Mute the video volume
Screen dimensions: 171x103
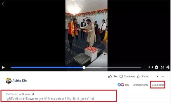tap(168, 67)
